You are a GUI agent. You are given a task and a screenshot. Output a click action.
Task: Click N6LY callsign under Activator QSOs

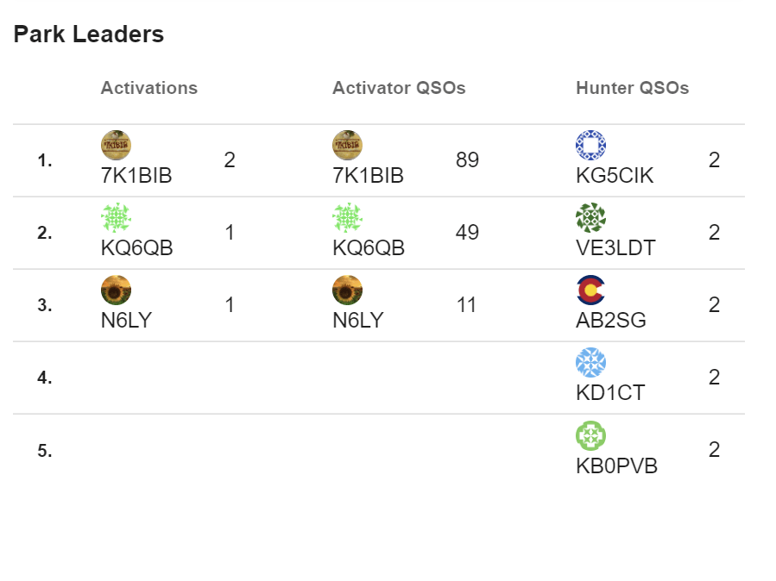pos(357,321)
